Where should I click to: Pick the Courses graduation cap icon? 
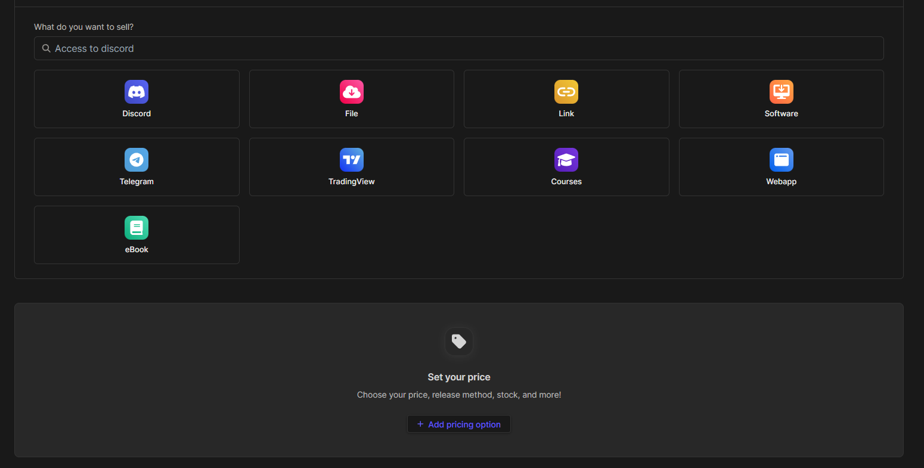click(566, 160)
